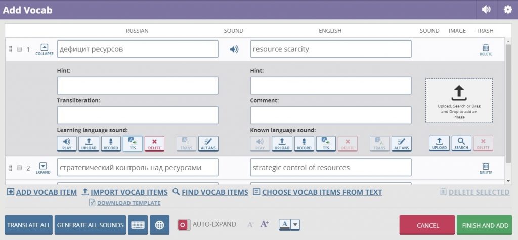
Task: Select checkbox for vocab item 2
Action: tap(19, 168)
